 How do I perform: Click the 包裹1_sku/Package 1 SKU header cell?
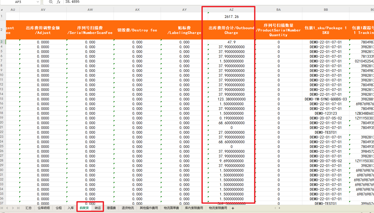pyautogui.click(x=326, y=30)
